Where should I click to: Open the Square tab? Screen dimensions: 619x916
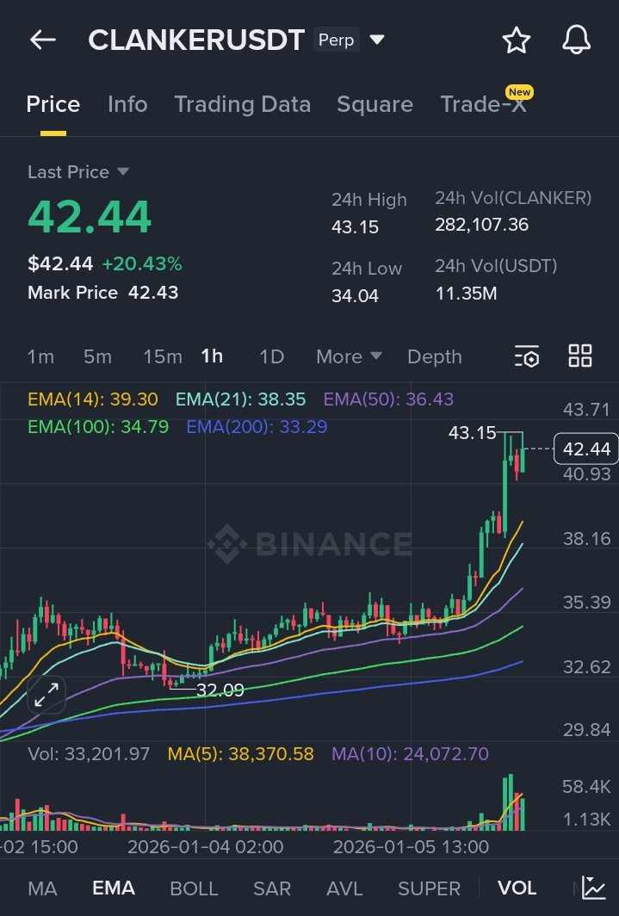point(374,104)
